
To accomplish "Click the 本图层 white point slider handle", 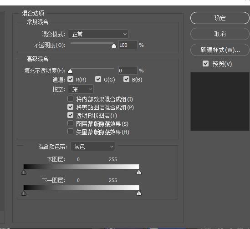I will [139, 172].
